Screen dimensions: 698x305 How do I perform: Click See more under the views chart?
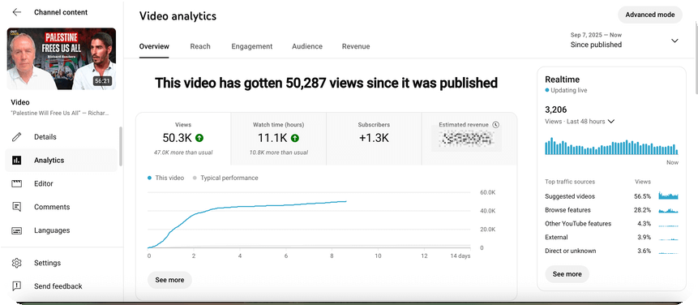click(169, 280)
